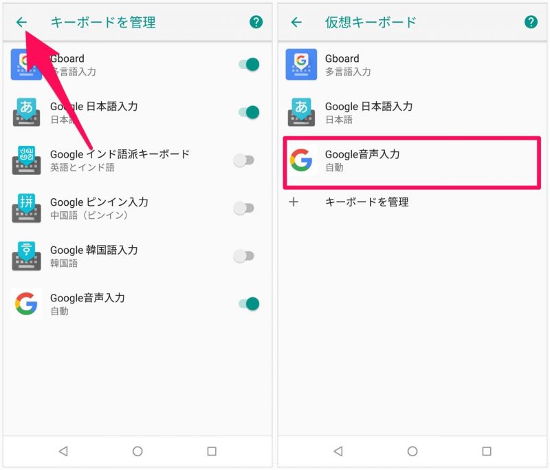This screenshot has height=470, width=550.
Task: Click Google ピンイン入力 keyboard icon
Action: click(x=26, y=208)
